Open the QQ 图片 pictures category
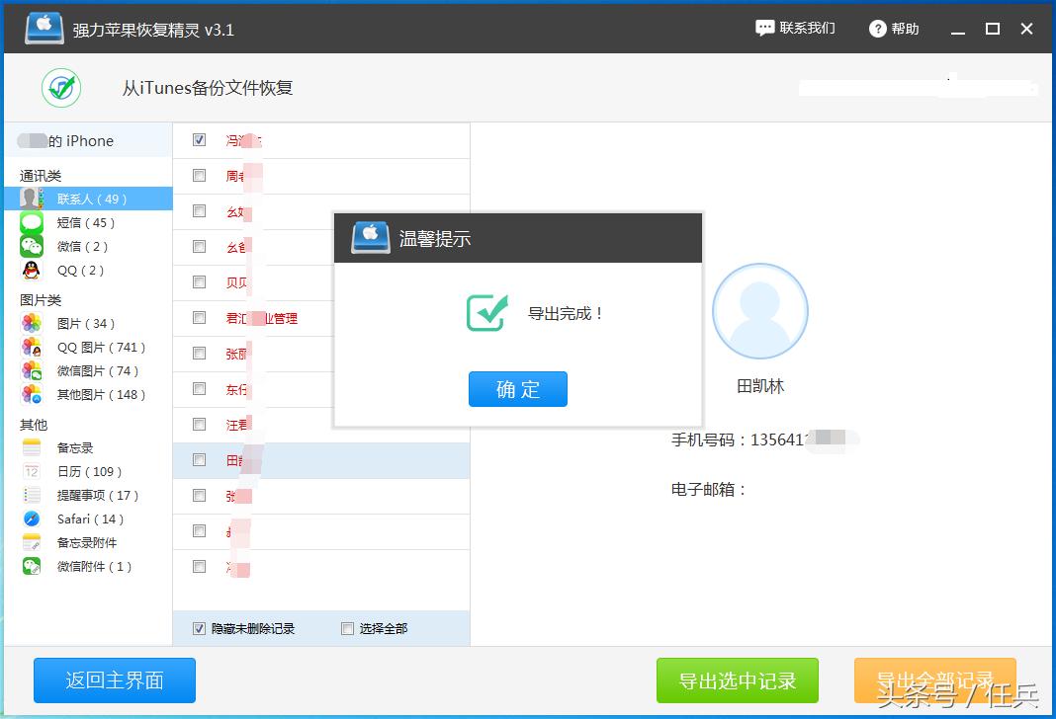This screenshot has height=719, width=1056. (31, 347)
